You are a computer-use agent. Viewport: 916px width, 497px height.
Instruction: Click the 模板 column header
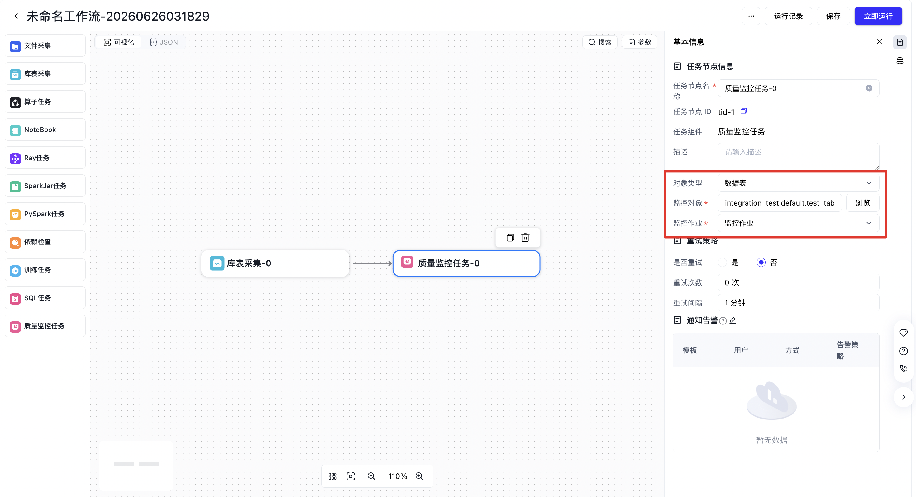pyautogui.click(x=689, y=350)
